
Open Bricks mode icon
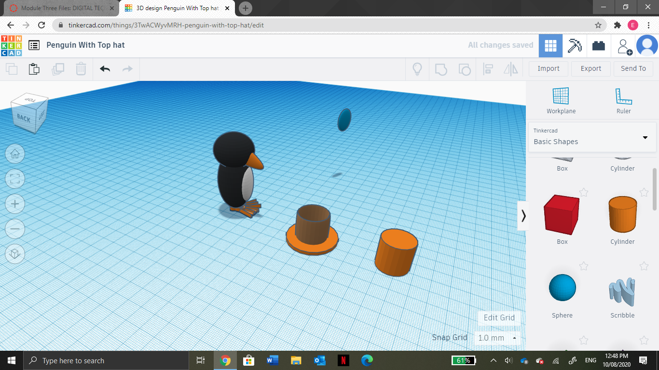[x=599, y=46]
